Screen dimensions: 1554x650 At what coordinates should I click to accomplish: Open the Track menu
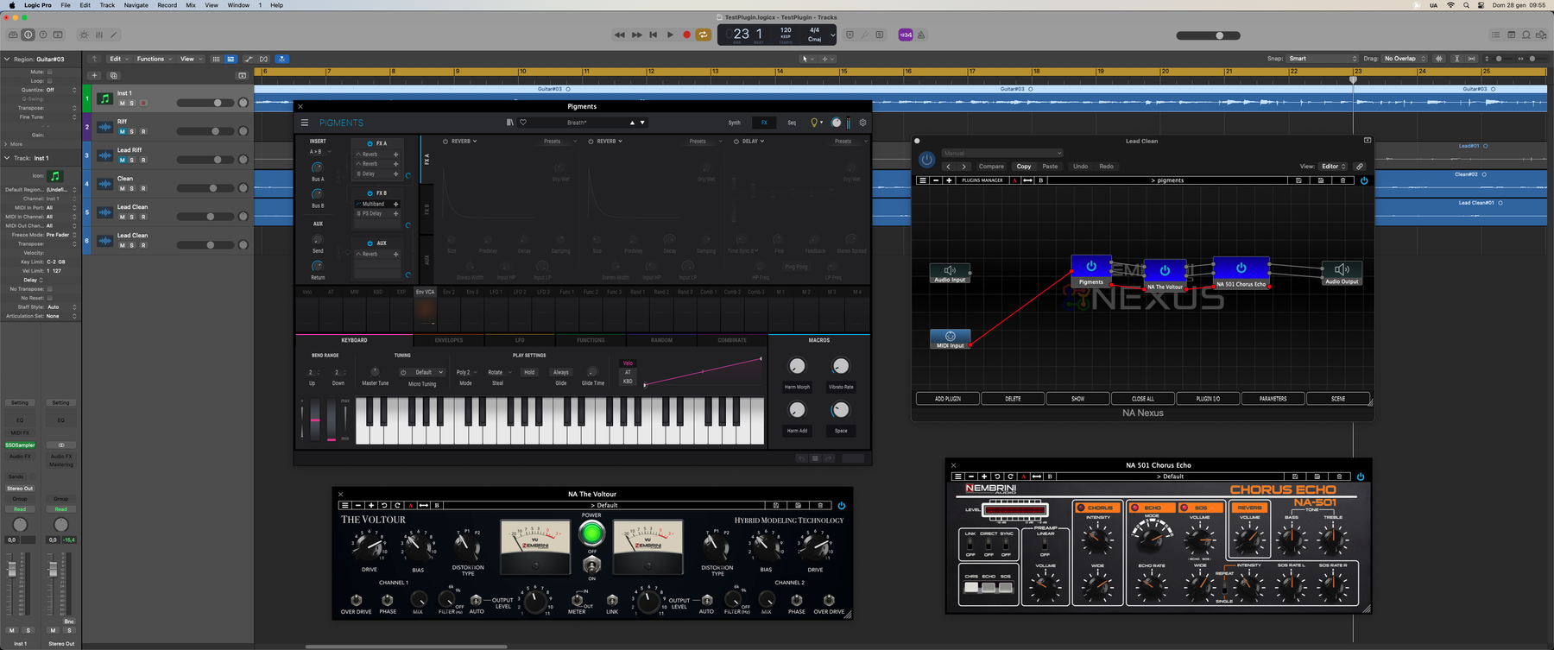(107, 5)
